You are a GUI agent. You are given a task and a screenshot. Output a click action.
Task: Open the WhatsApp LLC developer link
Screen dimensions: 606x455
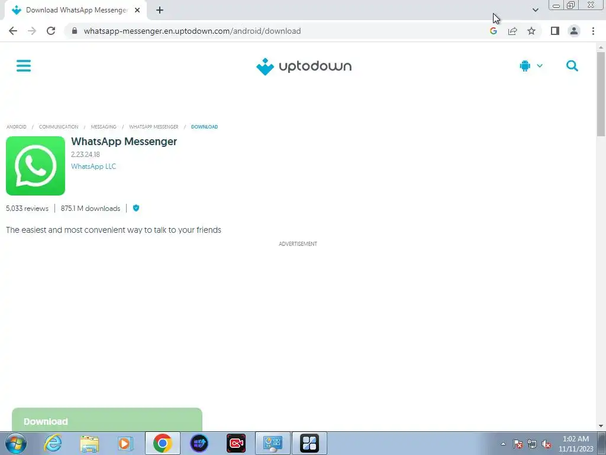pyautogui.click(x=94, y=166)
